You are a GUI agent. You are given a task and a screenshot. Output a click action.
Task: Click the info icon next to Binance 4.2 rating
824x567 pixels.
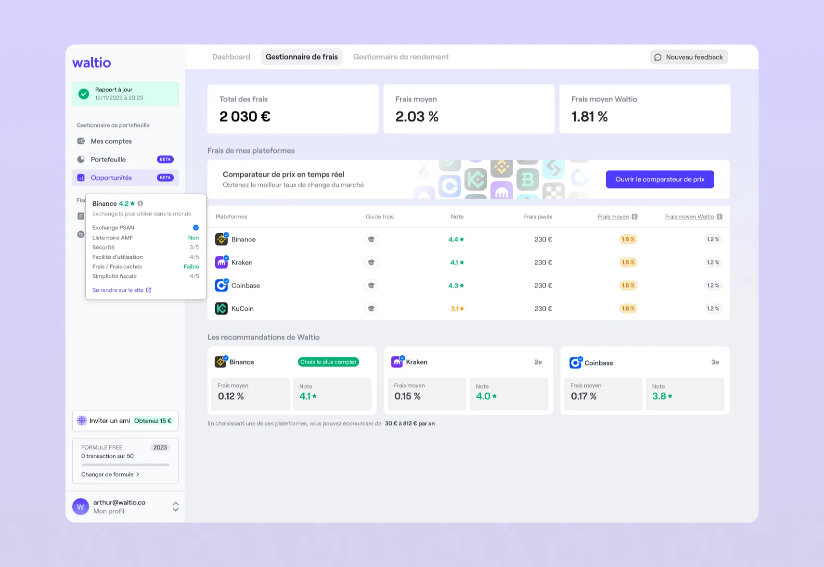(x=140, y=203)
